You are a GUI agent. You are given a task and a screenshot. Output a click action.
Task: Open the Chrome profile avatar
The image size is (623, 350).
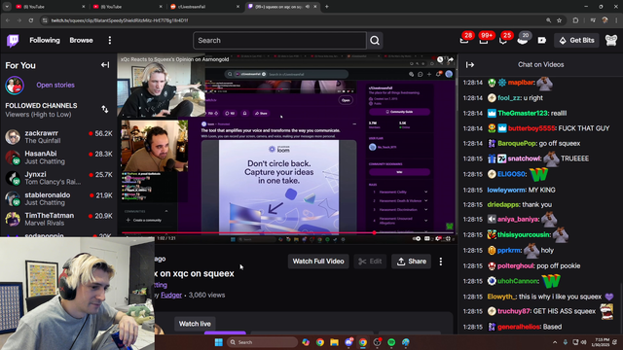(605, 20)
